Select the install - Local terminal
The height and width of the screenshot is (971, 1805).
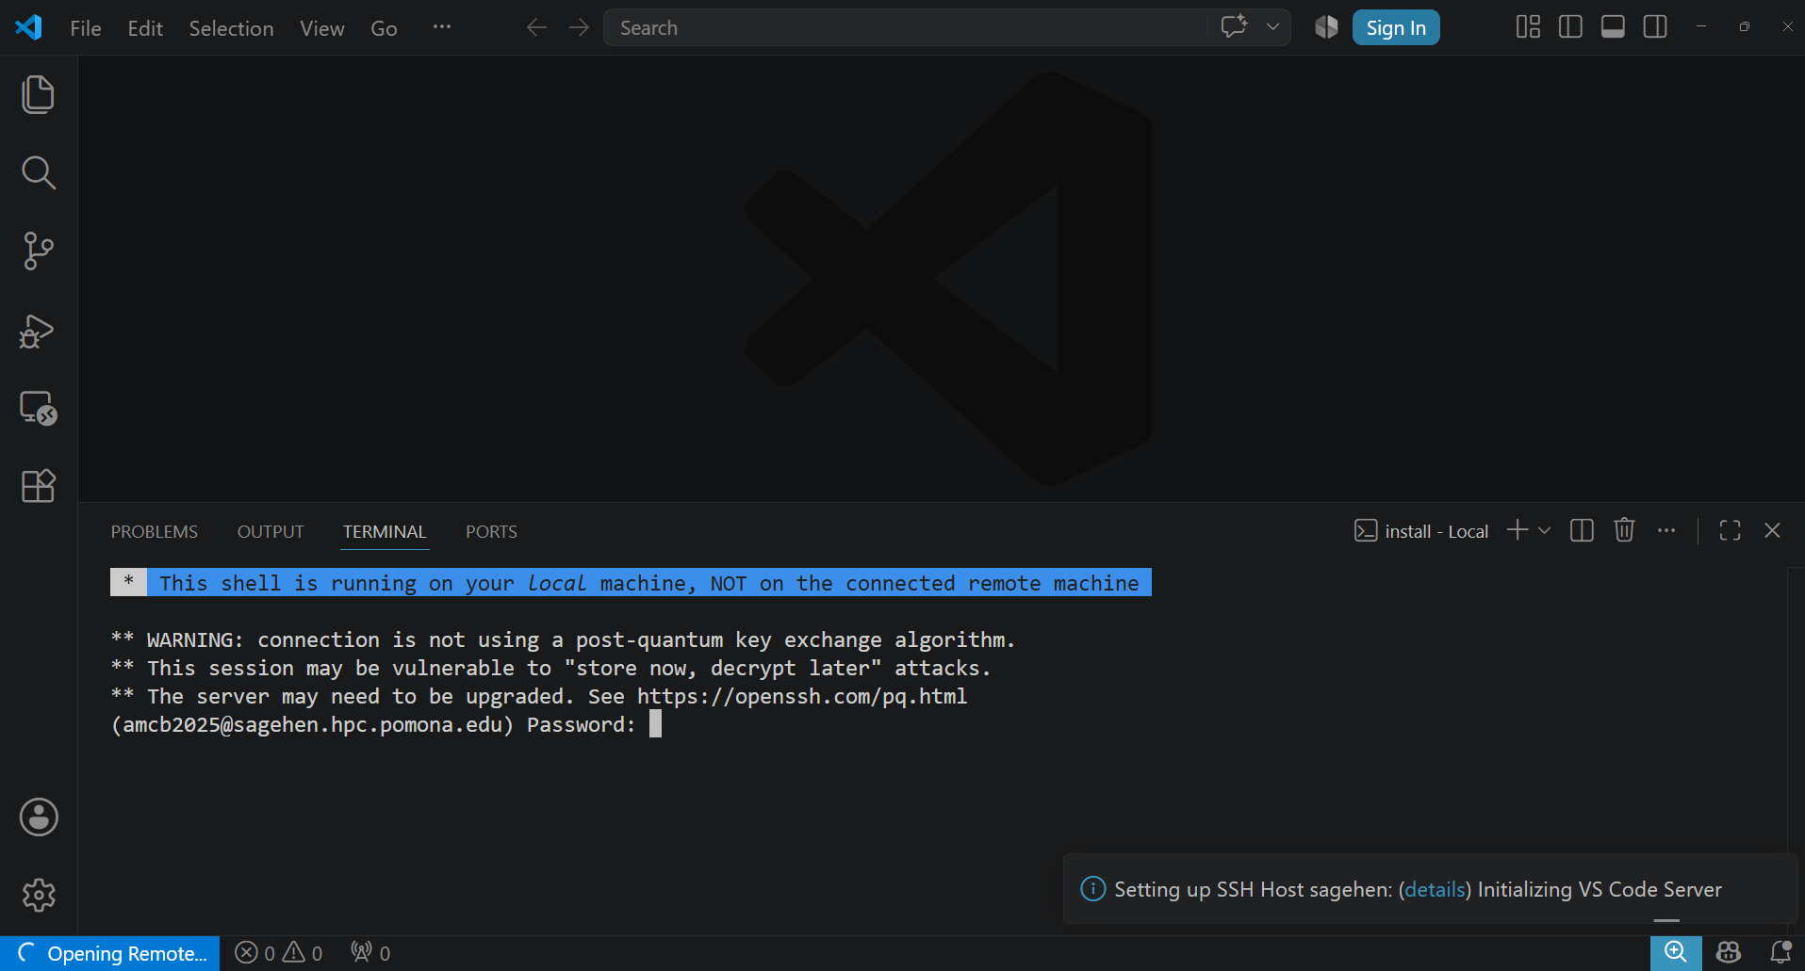coord(1421,531)
